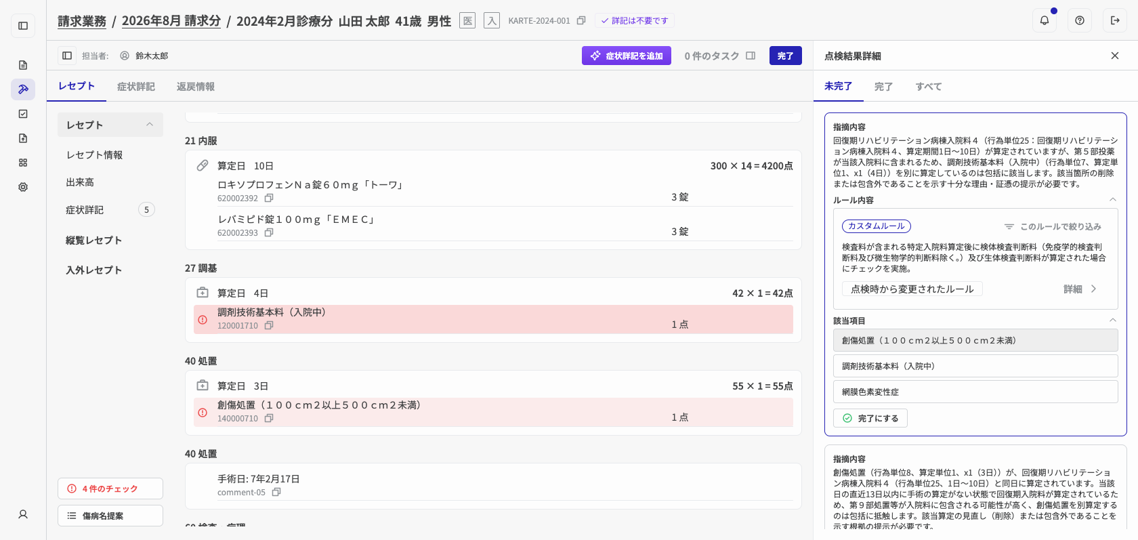
Task: Select the レセプト tab
Action: click(77, 86)
